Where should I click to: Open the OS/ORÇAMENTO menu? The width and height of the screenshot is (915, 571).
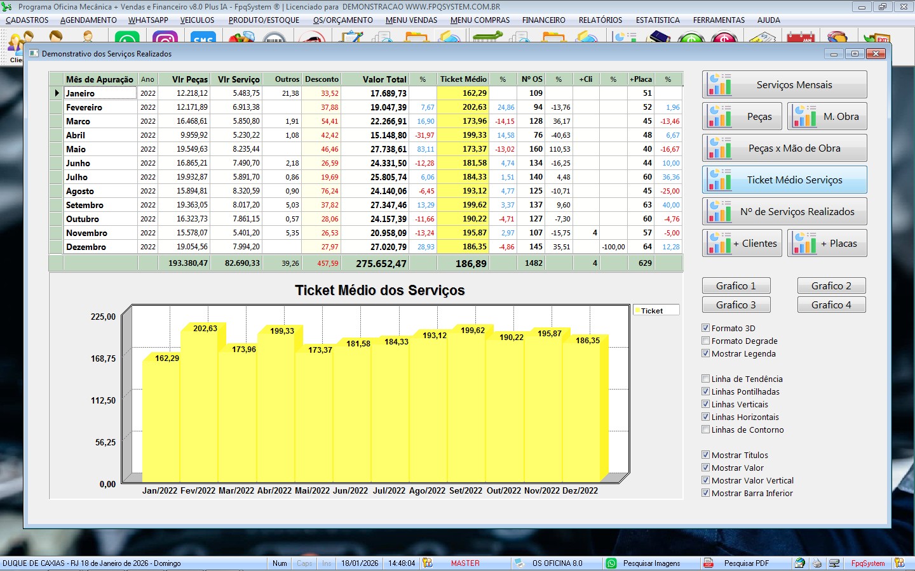tap(342, 20)
